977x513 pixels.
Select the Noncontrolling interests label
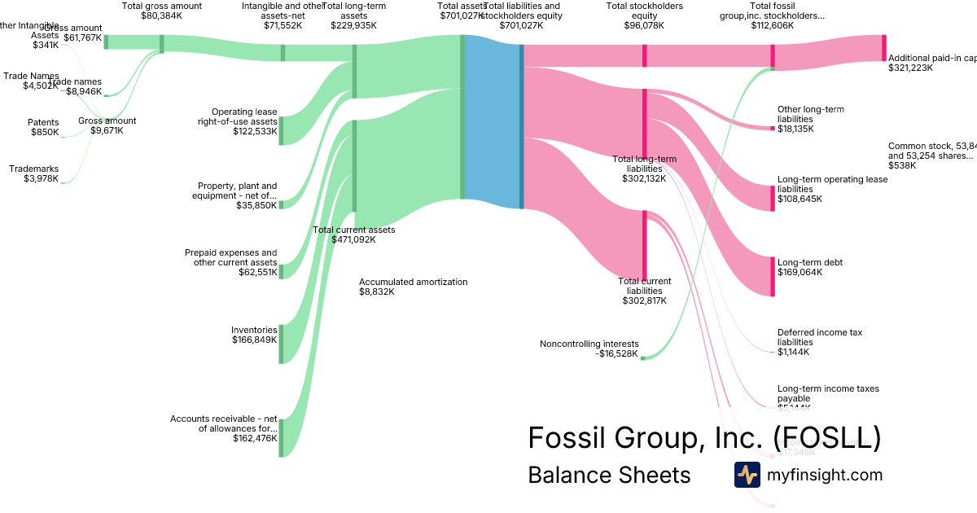coord(589,349)
